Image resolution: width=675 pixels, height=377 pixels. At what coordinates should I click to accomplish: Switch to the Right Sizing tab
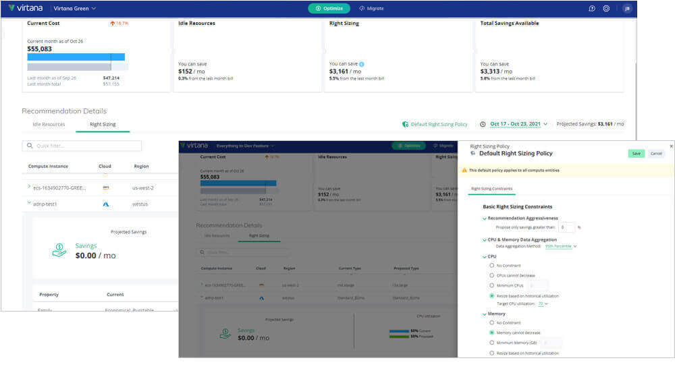(103, 124)
